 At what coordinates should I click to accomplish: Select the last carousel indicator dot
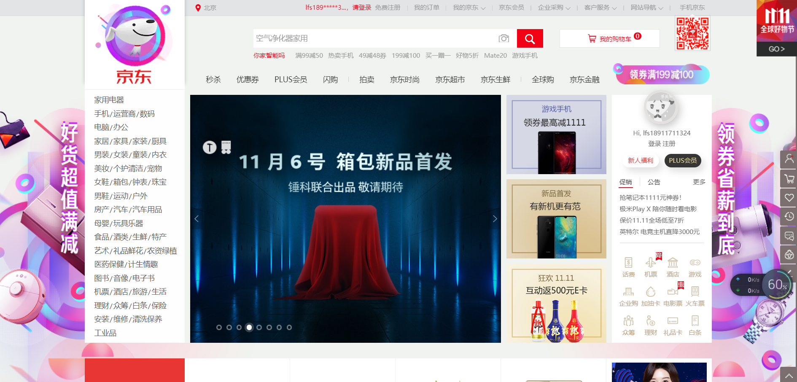[289, 327]
